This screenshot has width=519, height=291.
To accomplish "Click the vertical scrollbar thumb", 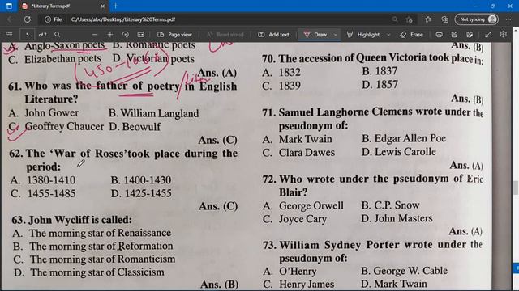I will coord(516,188).
